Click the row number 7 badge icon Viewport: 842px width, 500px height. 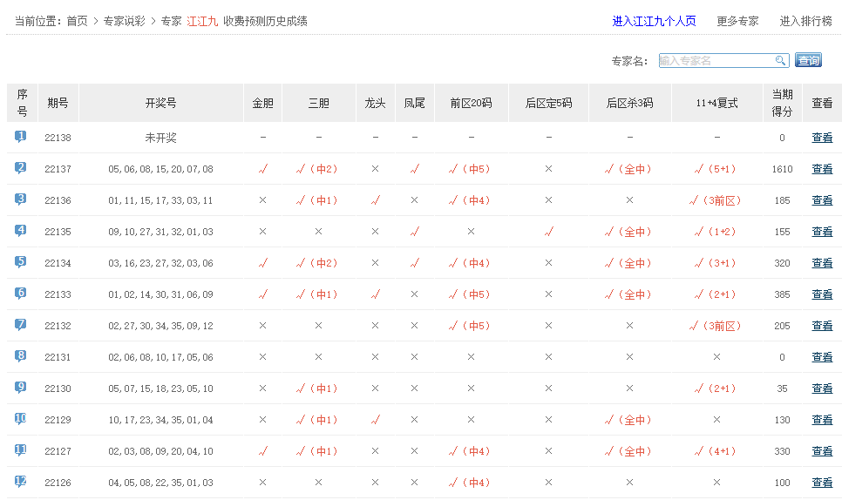[x=21, y=325]
